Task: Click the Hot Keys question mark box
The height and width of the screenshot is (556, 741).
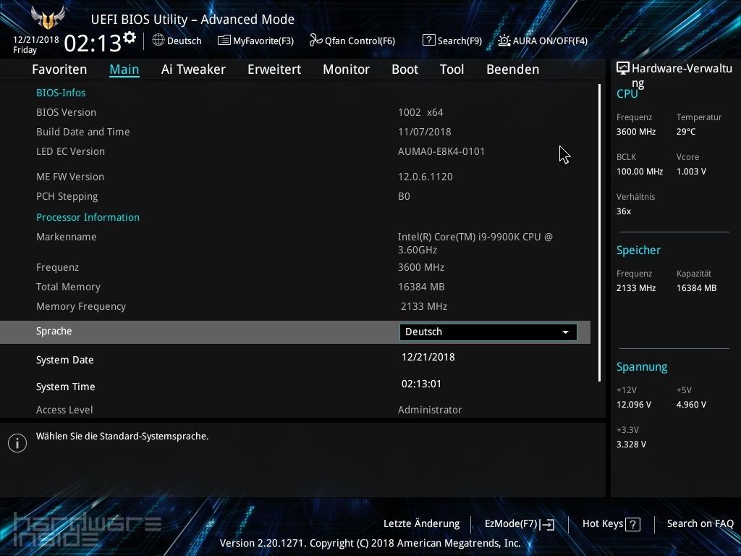Action: pyautogui.click(x=632, y=524)
